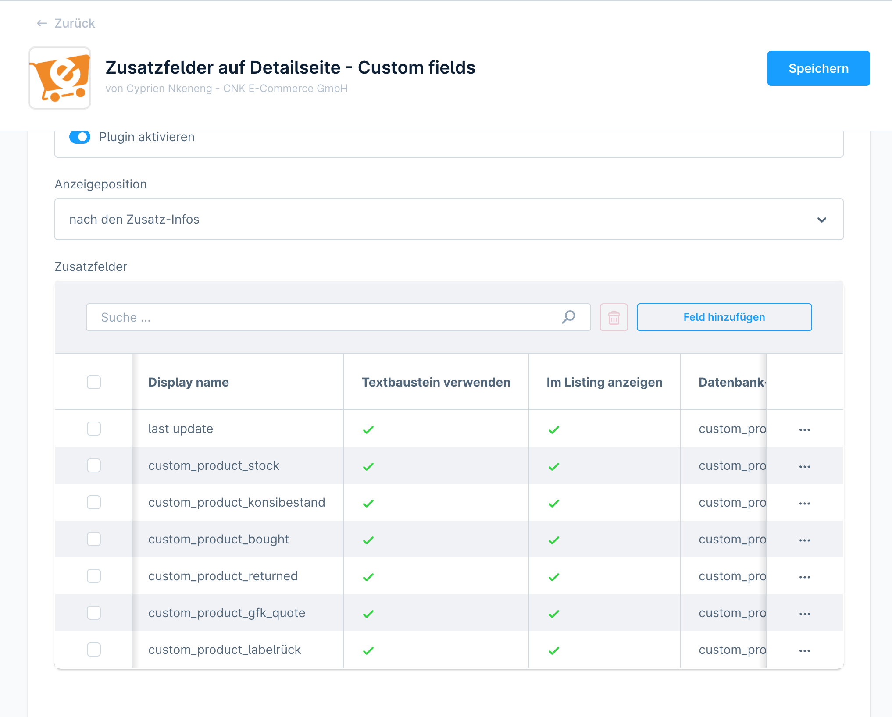Viewport: 892px width, 717px height.
Task: Click the delete (trash) icon for fields
Action: point(613,317)
